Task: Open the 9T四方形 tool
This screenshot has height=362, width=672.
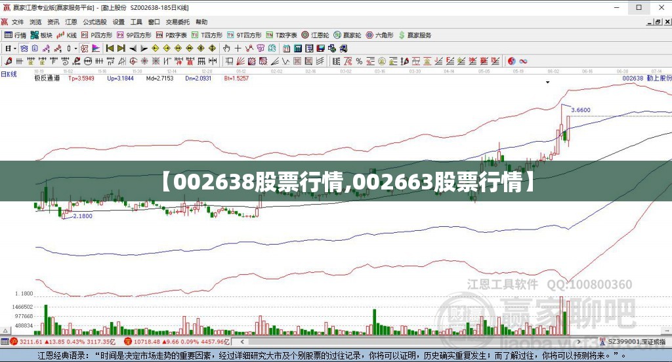Action: (x=244, y=35)
